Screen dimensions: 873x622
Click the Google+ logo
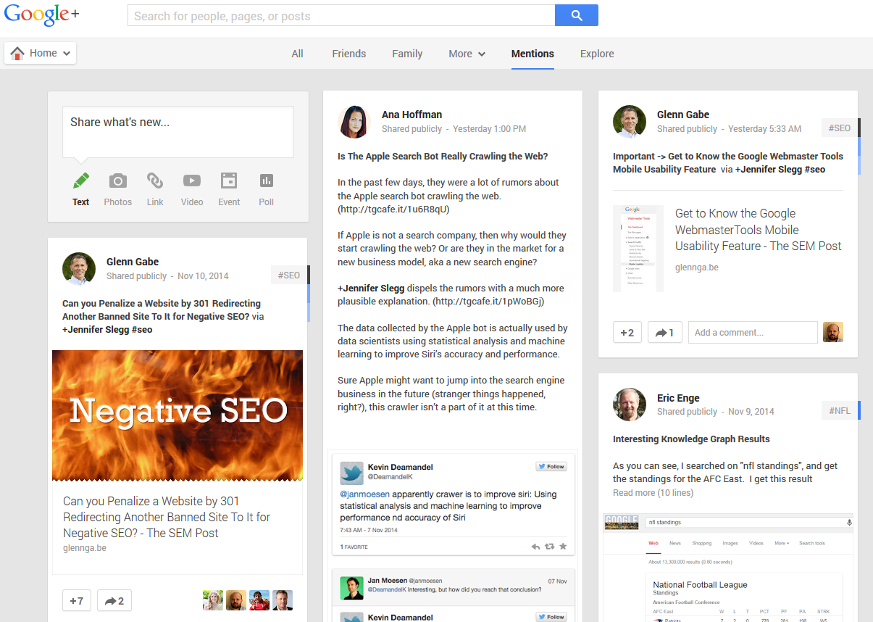pyautogui.click(x=41, y=16)
